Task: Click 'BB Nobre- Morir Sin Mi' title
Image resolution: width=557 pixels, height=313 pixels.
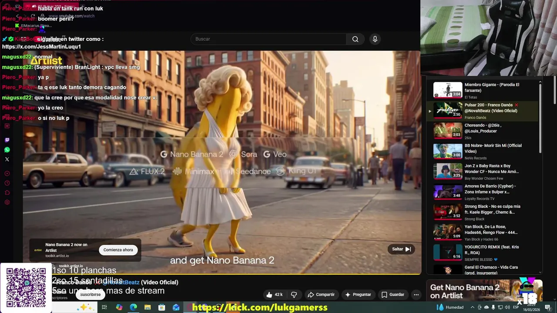Action: [x=493, y=148]
